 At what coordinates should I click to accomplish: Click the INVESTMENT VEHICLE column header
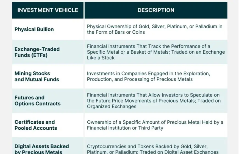click(x=48, y=10)
